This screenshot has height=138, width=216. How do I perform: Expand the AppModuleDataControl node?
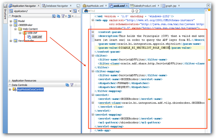(x=10, y=89)
